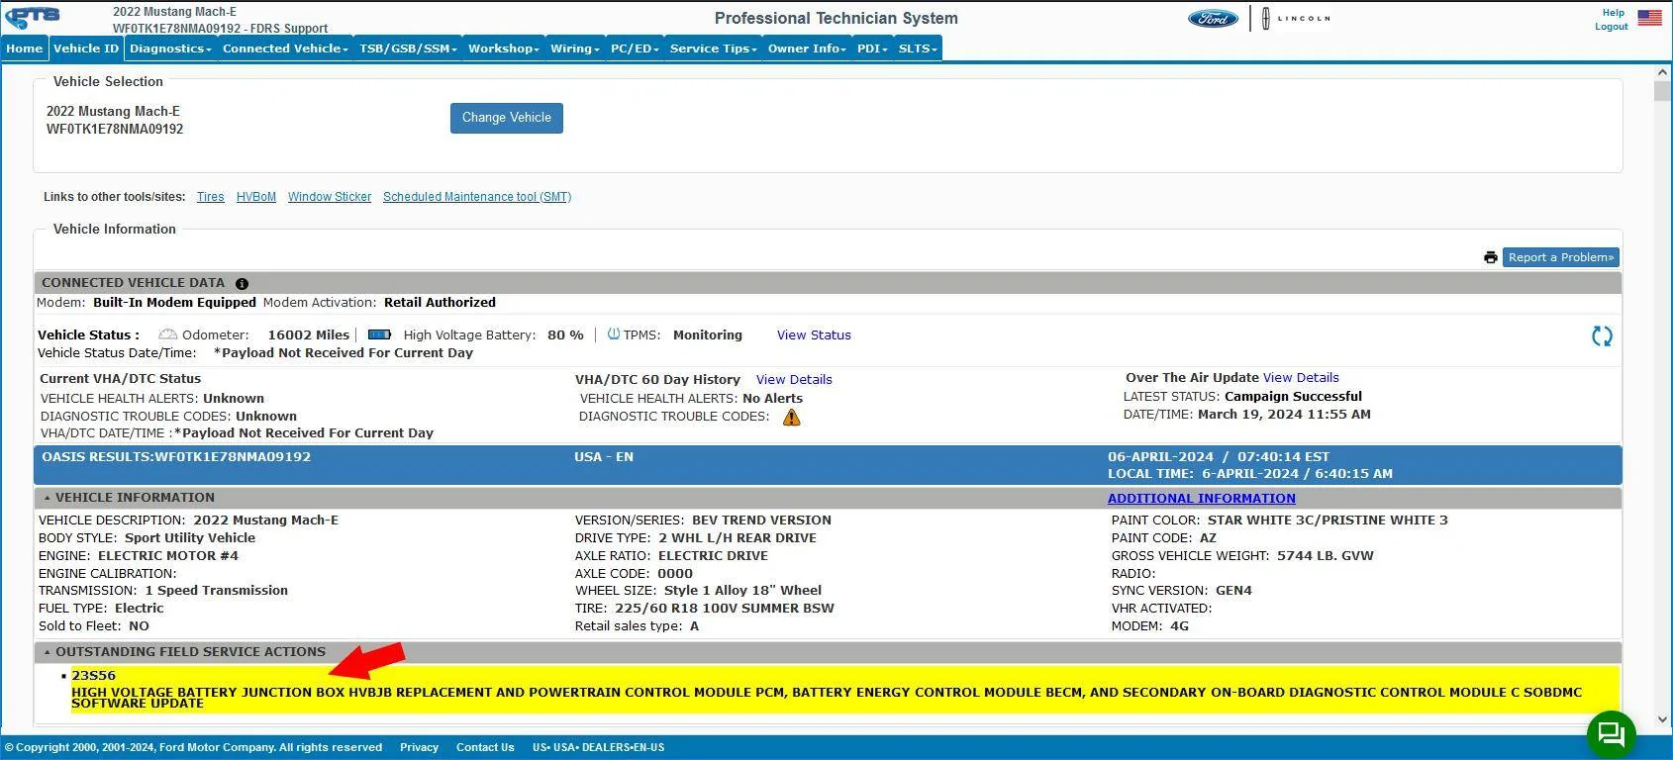Click the VIN WF0TK1E78NMA09192 in Vehicle Selection
The image size is (1673, 760).
click(115, 130)
